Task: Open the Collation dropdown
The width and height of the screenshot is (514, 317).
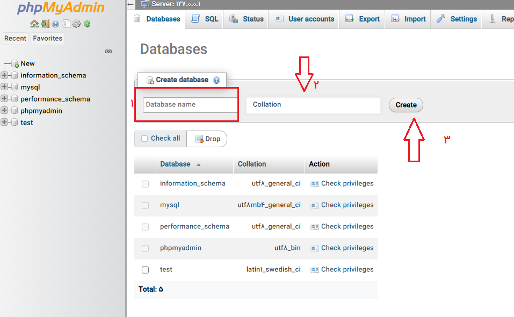Action: 313,105
